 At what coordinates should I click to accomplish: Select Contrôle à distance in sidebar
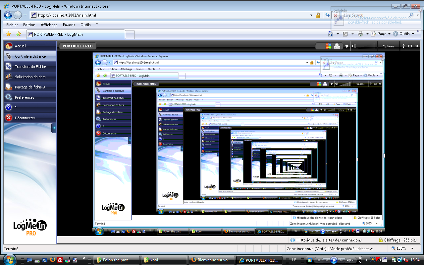(30, 56)
